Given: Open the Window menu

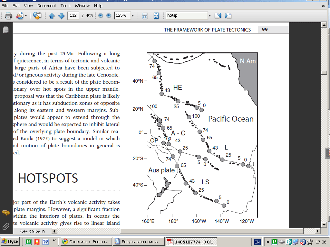Looking at the screenshot, I should (82, 6).
